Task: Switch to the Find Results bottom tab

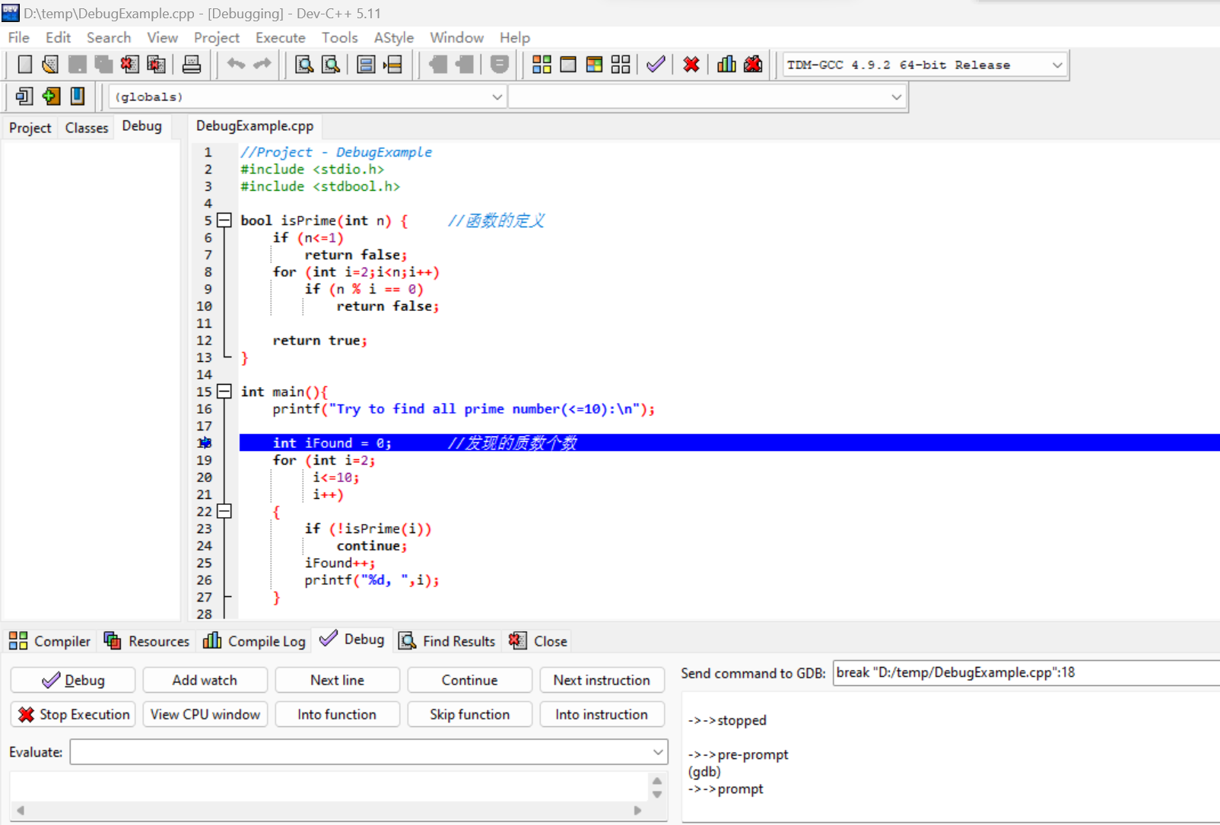Action: (x=447, y=641)
